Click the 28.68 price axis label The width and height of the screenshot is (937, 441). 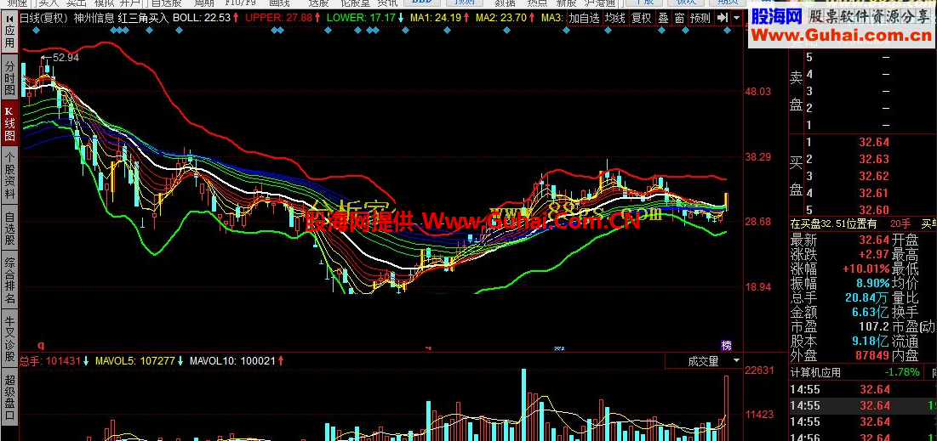pos(758,222)
